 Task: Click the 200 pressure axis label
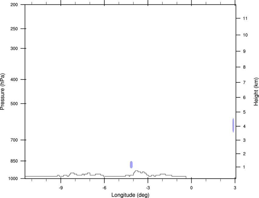pos(14,5)
